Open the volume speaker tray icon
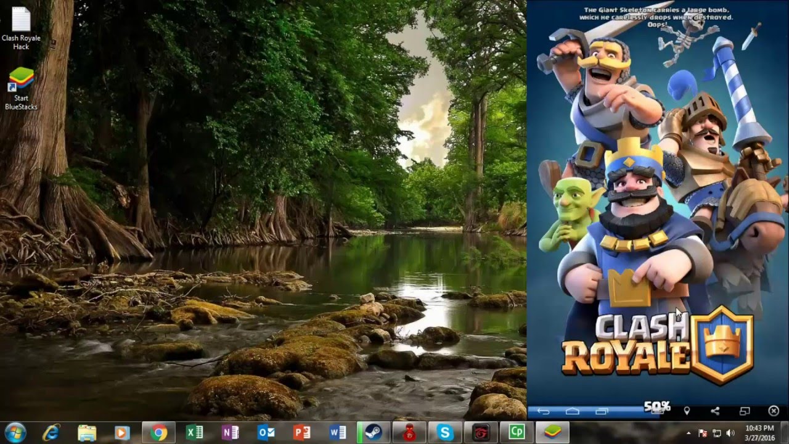The height and width of the screenshot is (444, 789). tap(731, 433)
